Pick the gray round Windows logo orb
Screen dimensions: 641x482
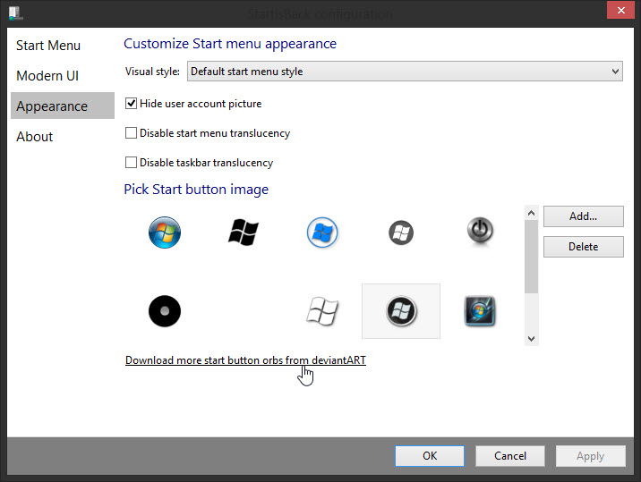point(401,233)
